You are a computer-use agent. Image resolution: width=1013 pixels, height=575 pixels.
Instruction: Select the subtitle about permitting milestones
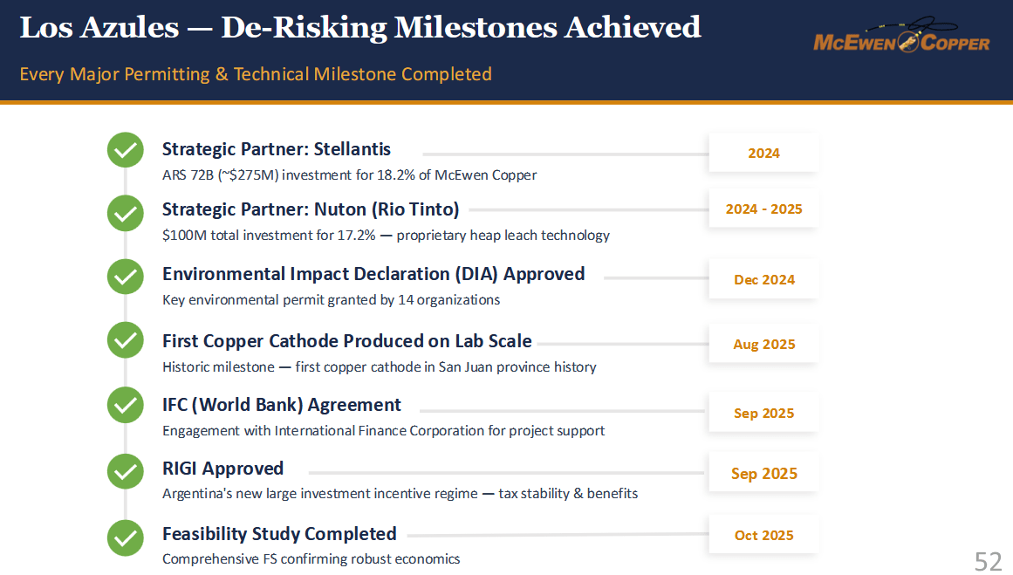255,74
